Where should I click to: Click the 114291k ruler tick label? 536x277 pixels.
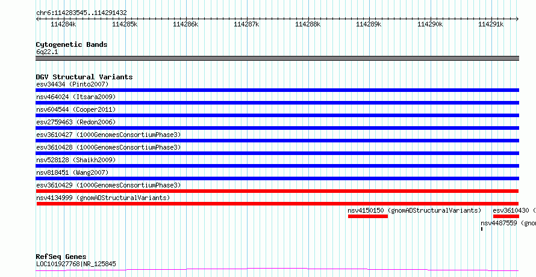491,24
